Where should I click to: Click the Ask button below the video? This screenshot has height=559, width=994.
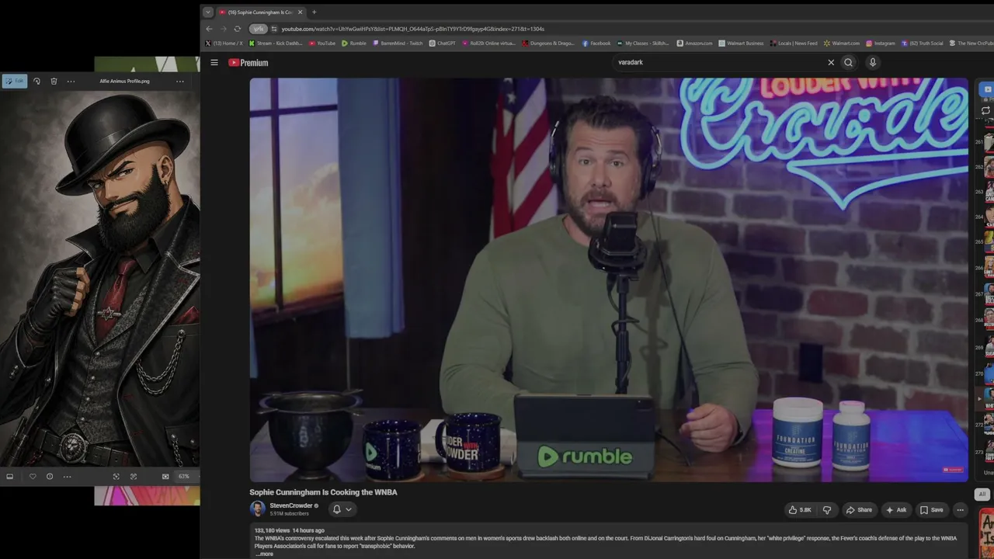point(895,510)
